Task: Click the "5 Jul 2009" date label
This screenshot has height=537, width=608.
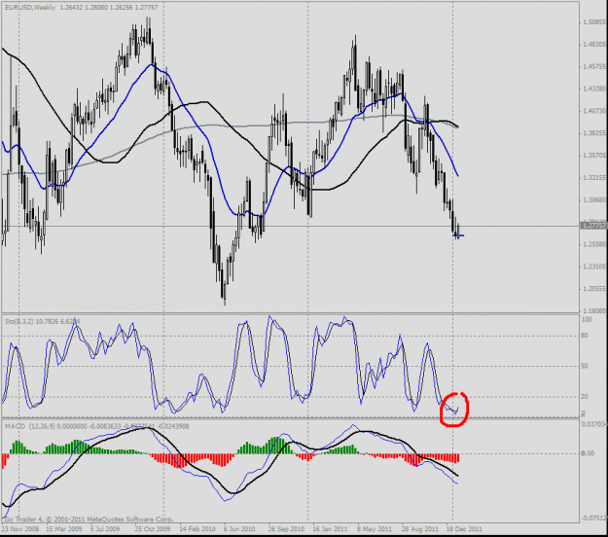Action: click(x=105, y=529)
